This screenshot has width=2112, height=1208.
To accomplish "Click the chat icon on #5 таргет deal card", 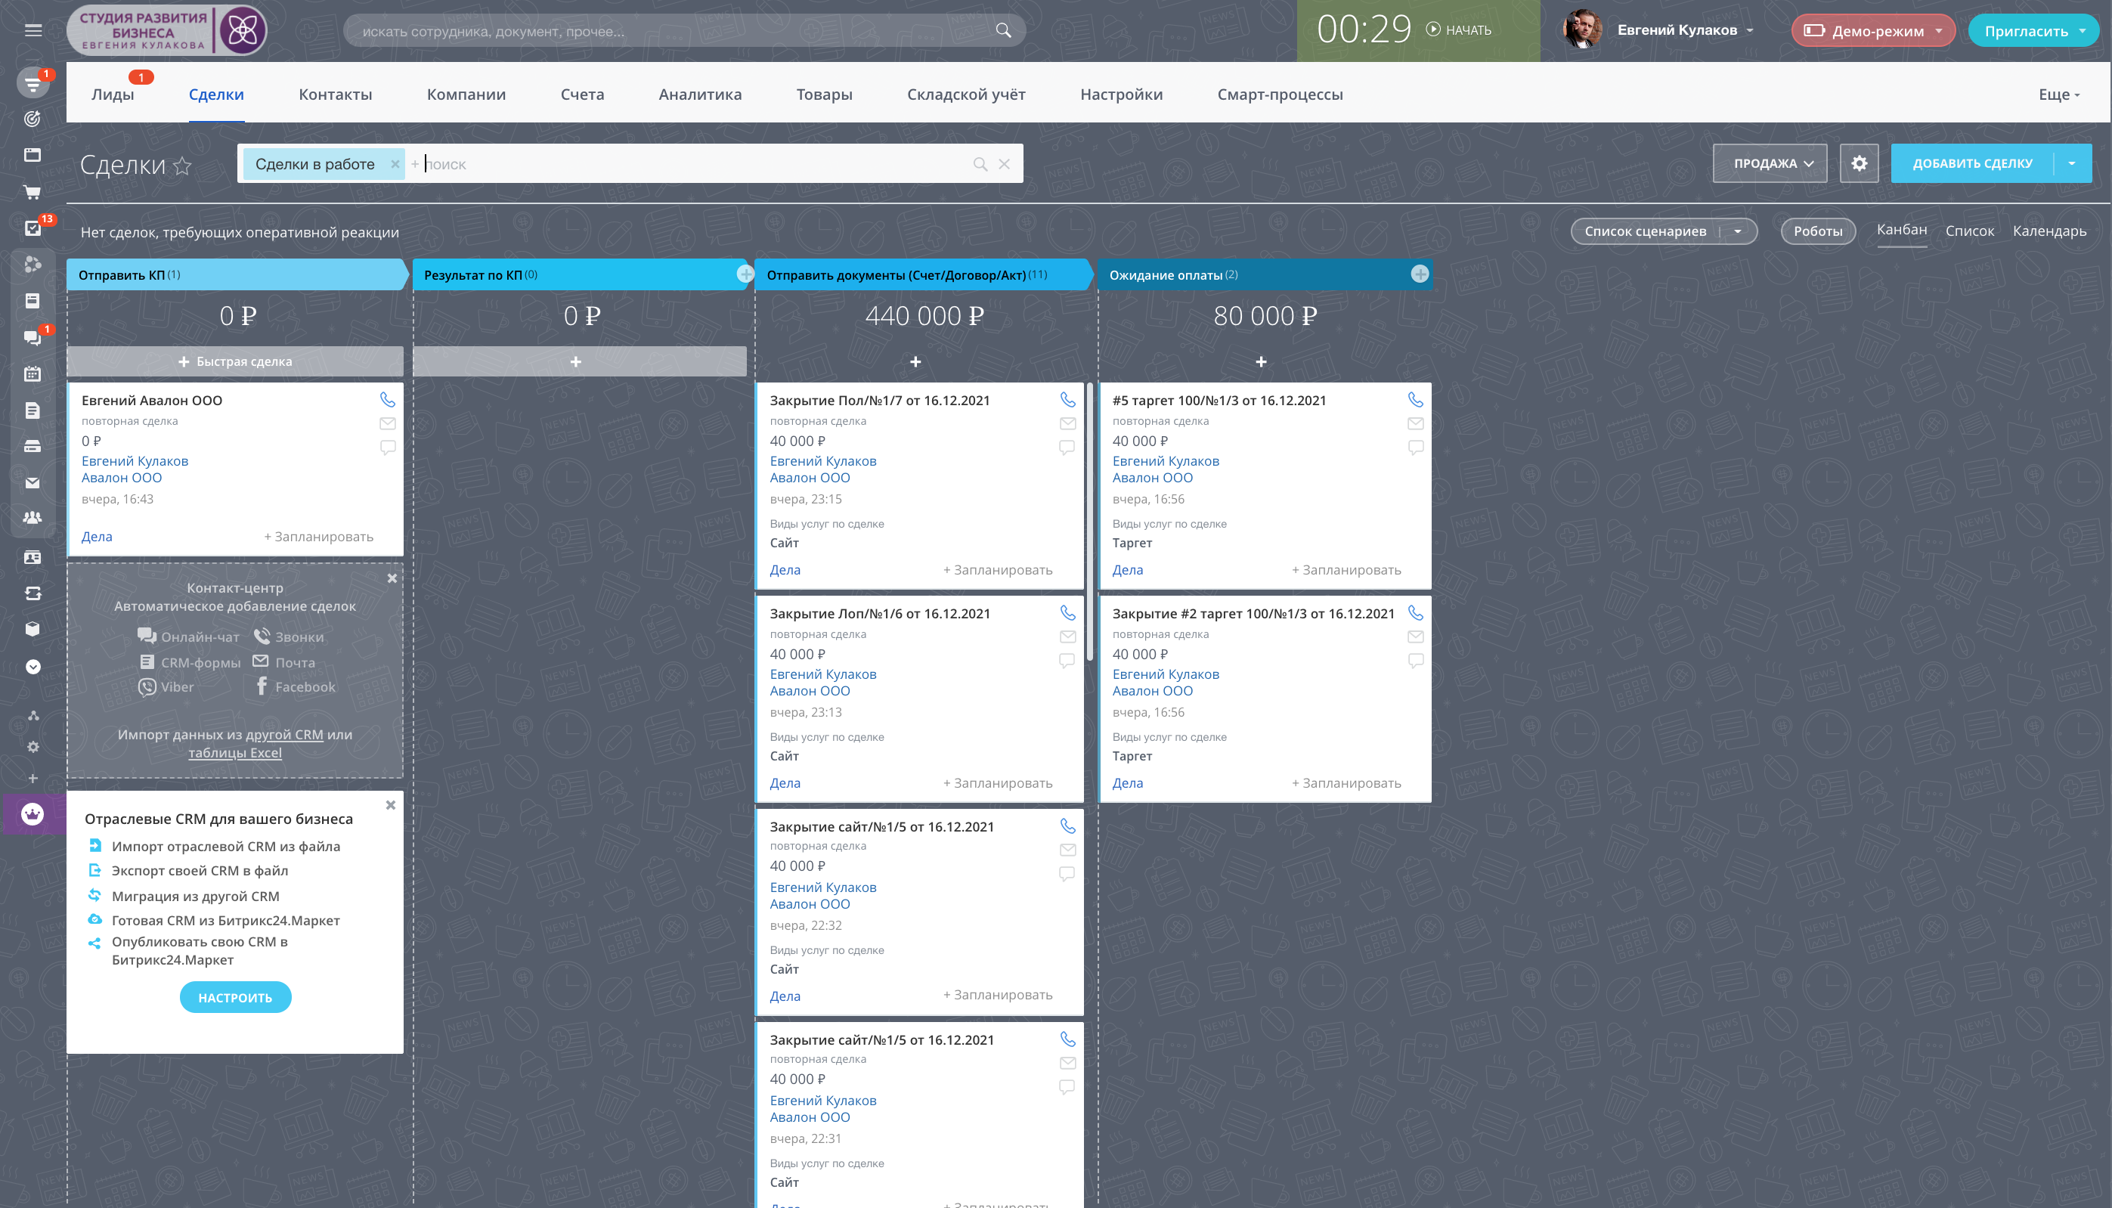I will tap(1415, 448).
